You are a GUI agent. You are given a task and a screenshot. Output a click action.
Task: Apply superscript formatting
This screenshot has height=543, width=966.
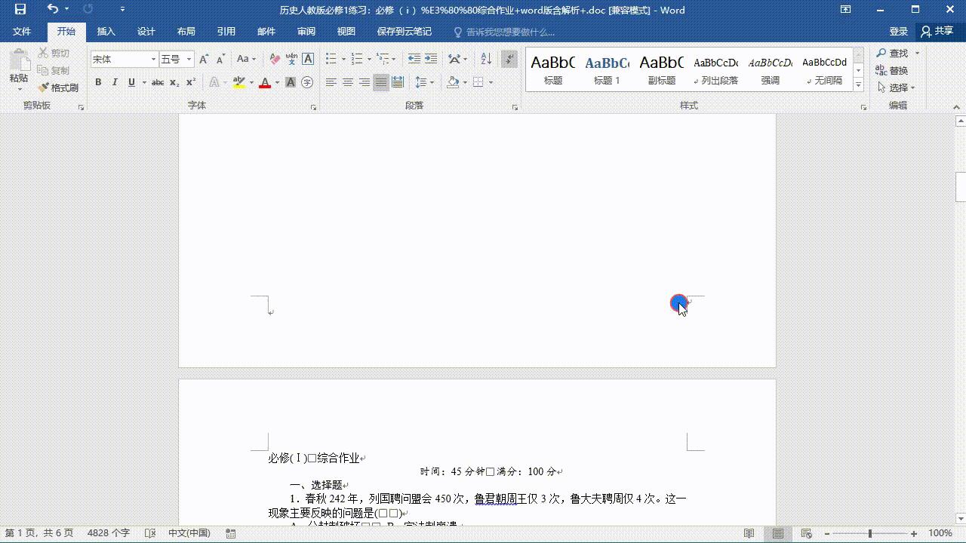(190, 83)
